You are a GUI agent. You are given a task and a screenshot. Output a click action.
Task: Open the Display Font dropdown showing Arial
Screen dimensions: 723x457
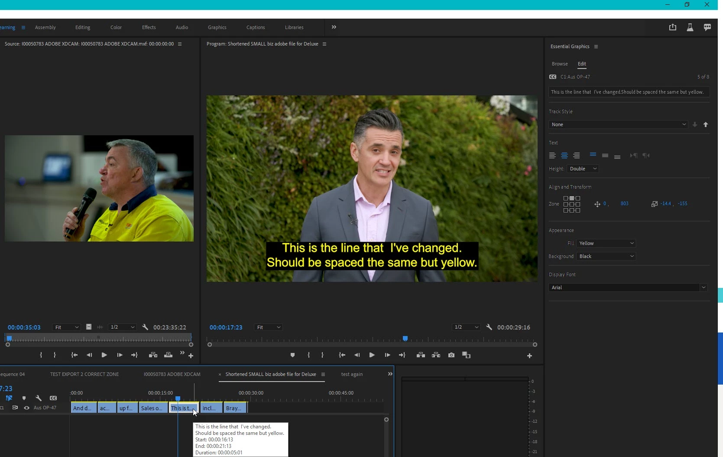pos(628,287)
